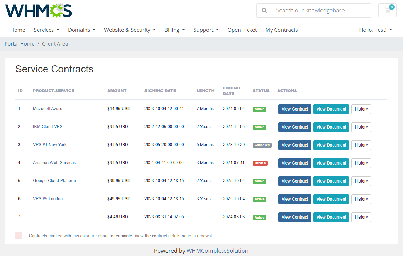Expand the Hello, Test! account dropdown
This screenshot has height=256, width=403.
375,30
